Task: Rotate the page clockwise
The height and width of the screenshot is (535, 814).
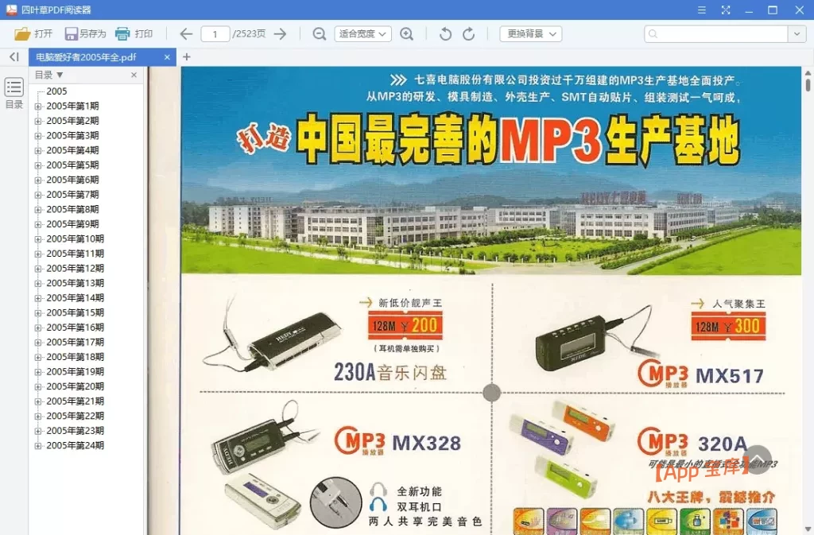Action: [469, 33]
